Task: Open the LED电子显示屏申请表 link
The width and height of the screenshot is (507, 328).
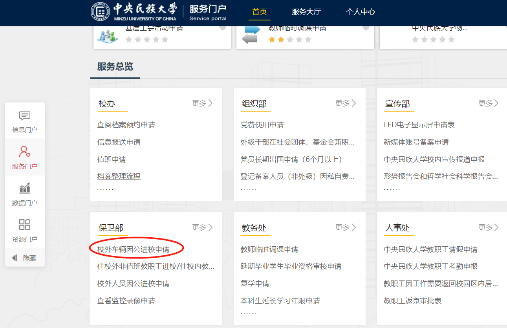Action: click(x=419, y=125)
